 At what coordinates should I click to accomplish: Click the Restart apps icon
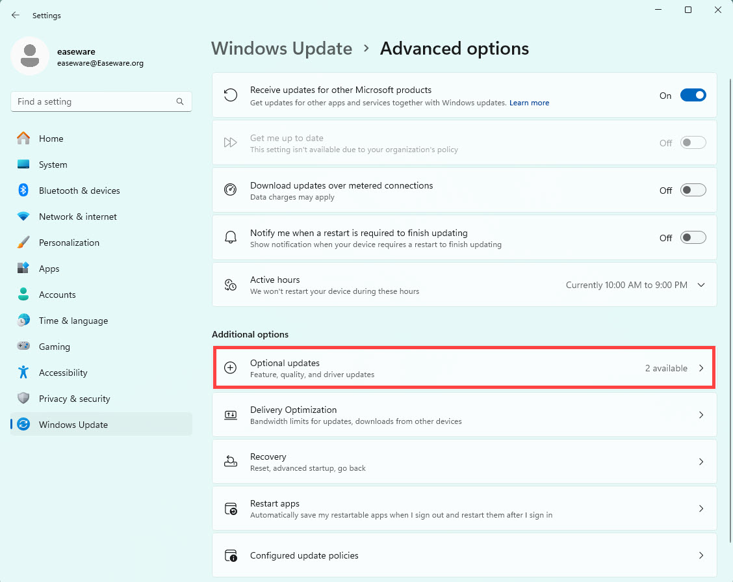coord(231,509)
